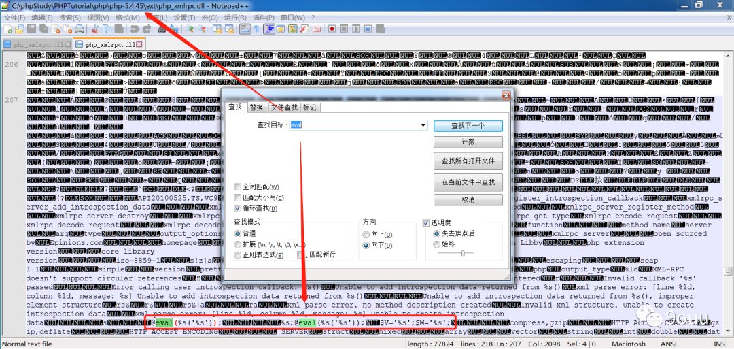Start macro recording red dot icon
Image resolution: width=734 pixels, height=349 pixels.
click(x=332, y=29)
